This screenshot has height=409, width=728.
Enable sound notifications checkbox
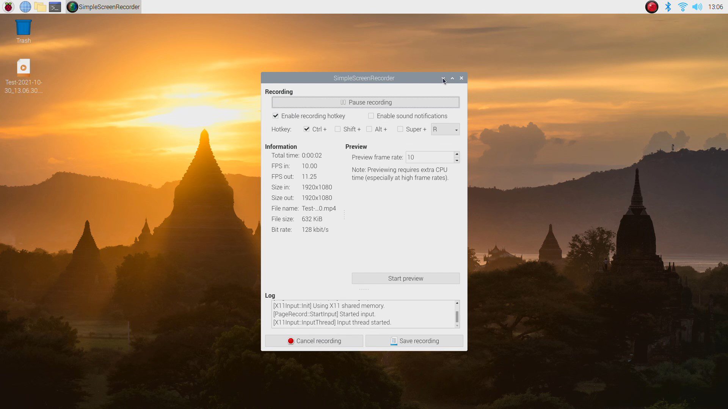371,116
